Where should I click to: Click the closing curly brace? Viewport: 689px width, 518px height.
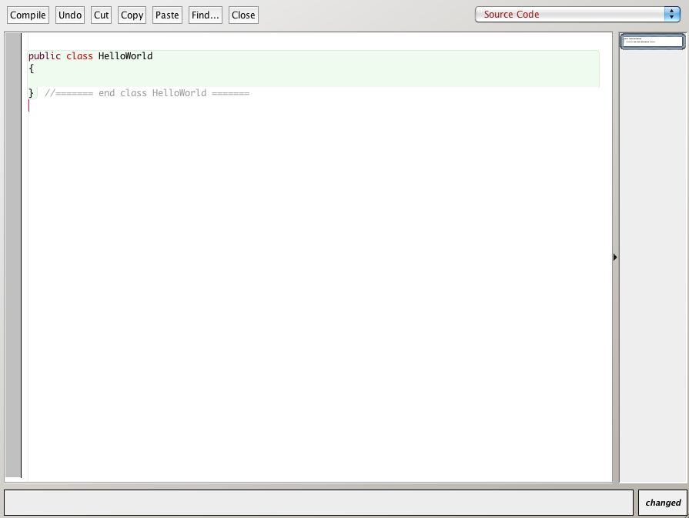coord(32,93)
